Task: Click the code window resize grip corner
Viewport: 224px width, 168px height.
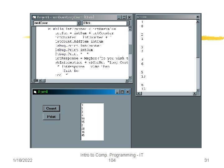Action: click(130, 81)
